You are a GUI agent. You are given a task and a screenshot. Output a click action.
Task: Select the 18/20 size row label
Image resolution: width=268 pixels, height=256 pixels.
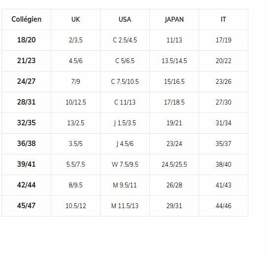26,40
